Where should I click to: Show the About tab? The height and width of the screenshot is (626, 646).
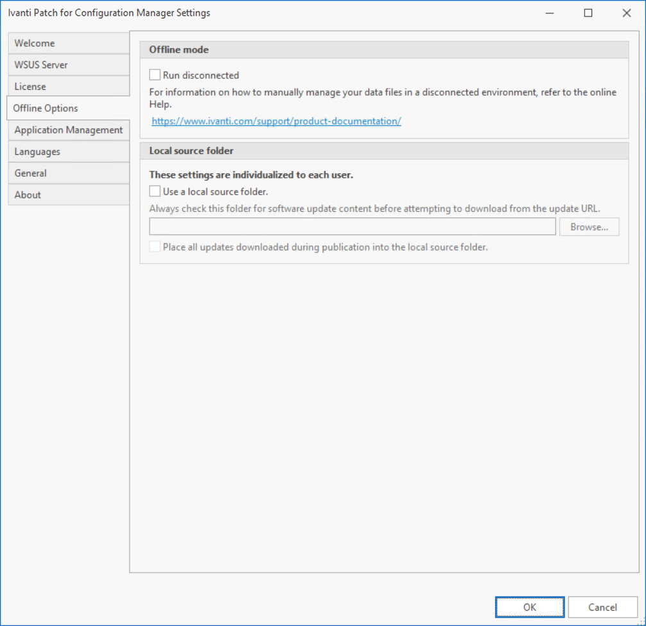(x=68, y=195)
